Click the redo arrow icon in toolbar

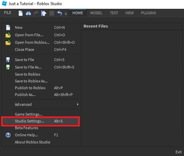click(x=36, y=13)
